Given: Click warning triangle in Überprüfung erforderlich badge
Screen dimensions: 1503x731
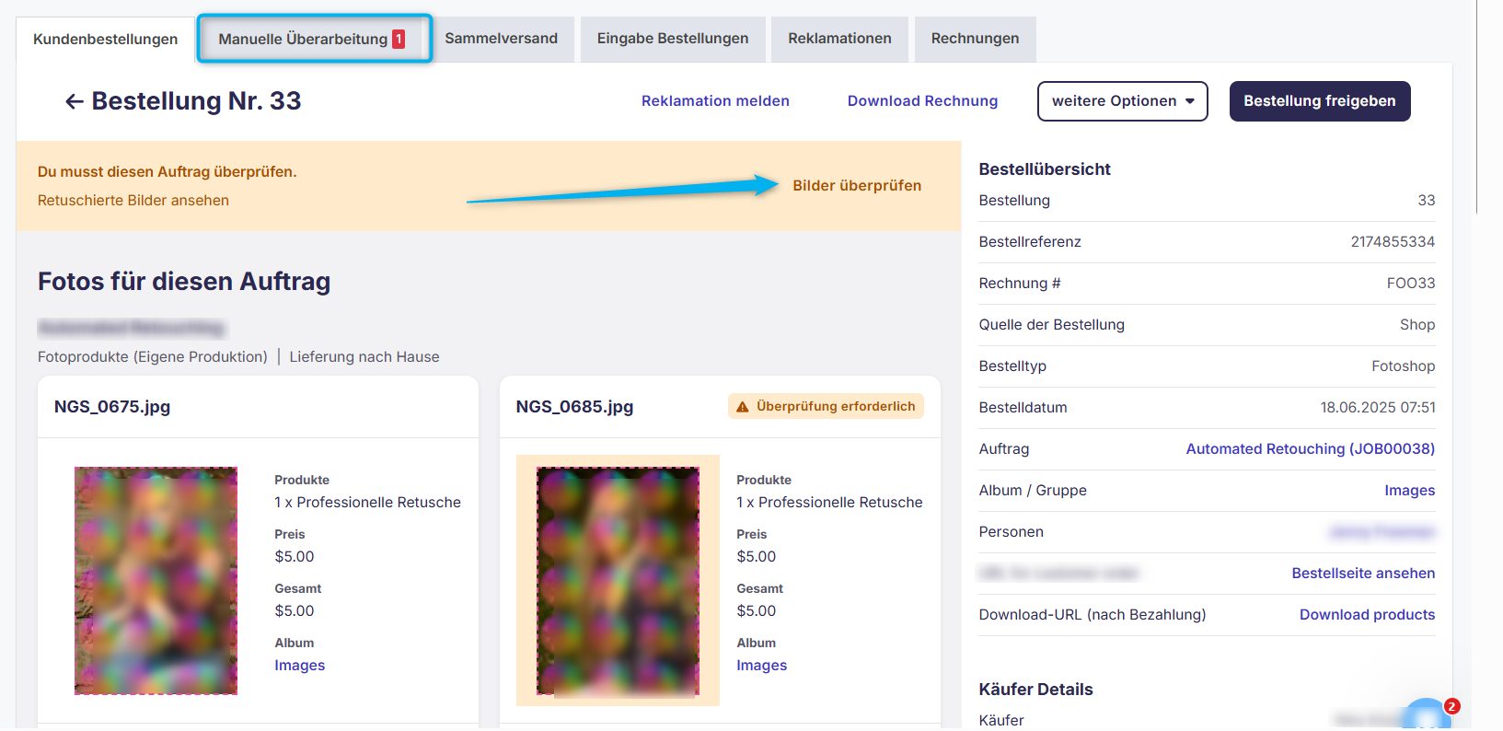Looking at the screenshot, I should click(x=743, y=407).
